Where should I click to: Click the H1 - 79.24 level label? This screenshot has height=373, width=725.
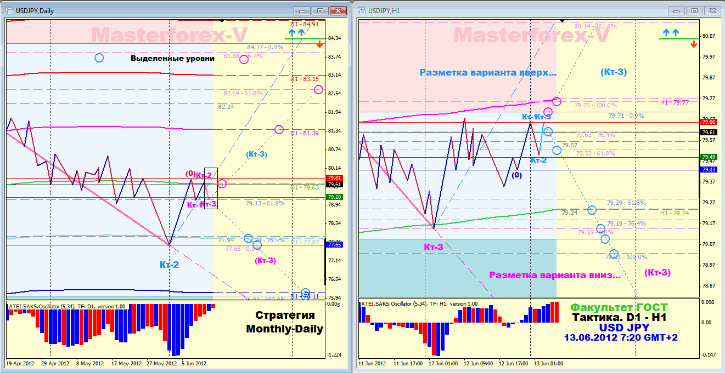(x=675, y=213)
